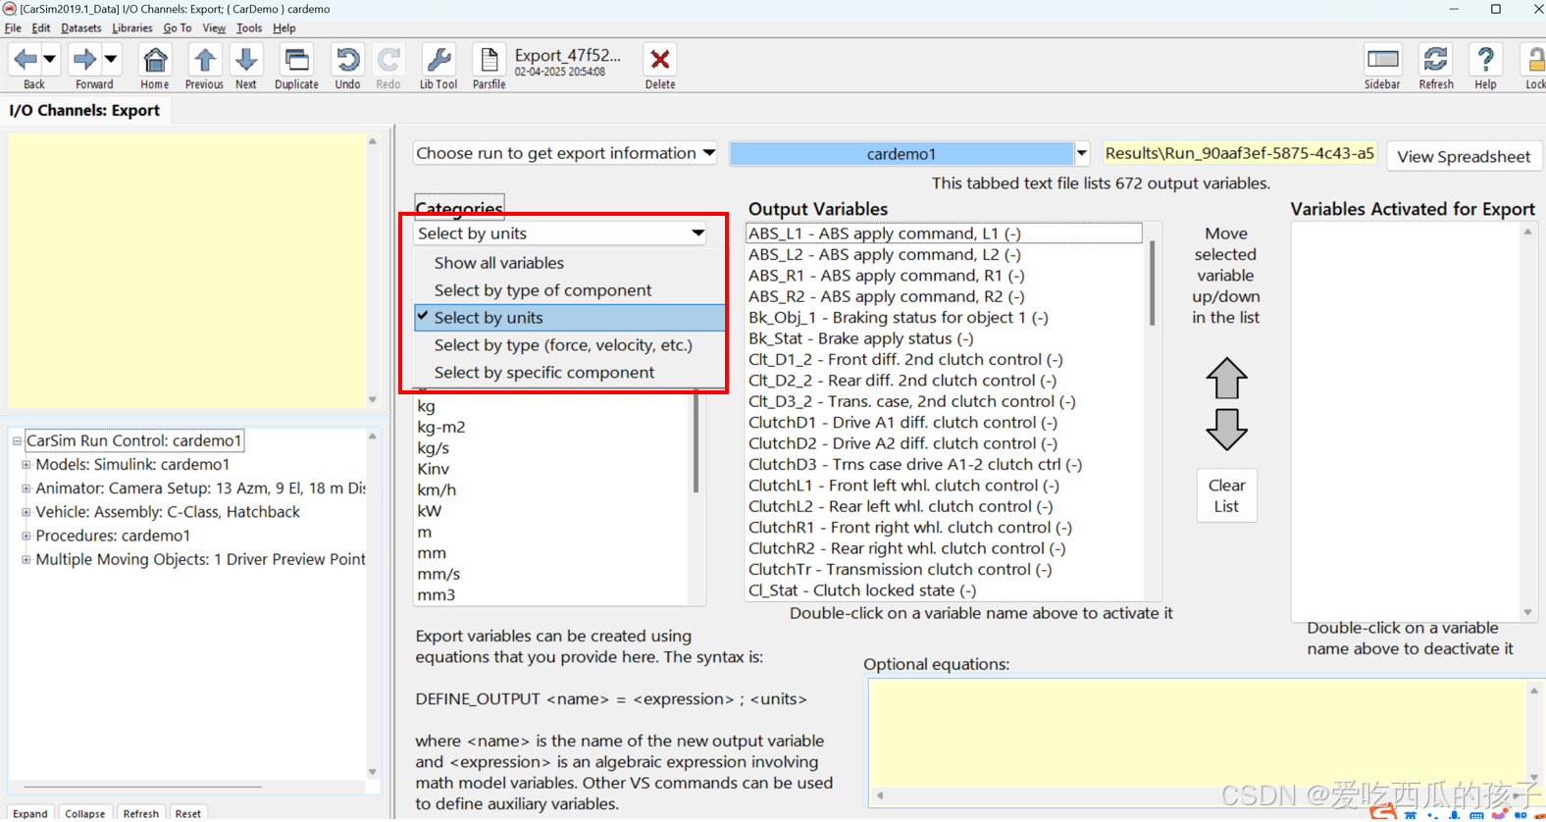The image size is (1546, 822).
Task: Expand 'Animator: Camera Setup' tree node
Action: click(26, 488)
